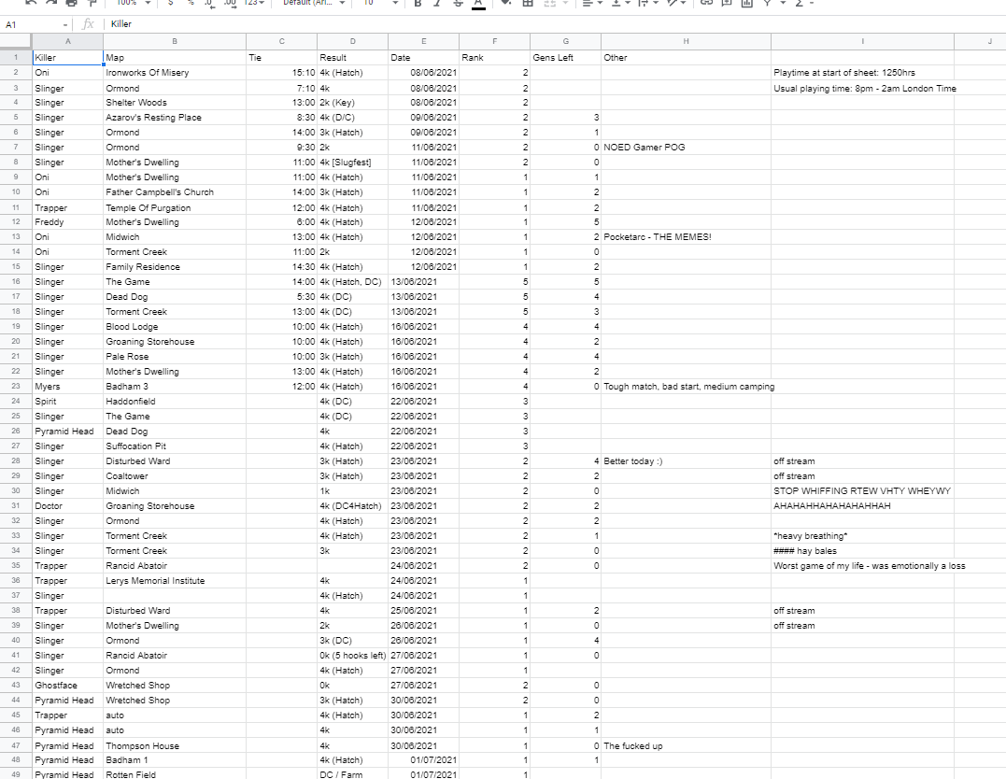Select cell 0k (5 hooks left)
Screen dimensions: 1006x779
(x=352, y=655)
